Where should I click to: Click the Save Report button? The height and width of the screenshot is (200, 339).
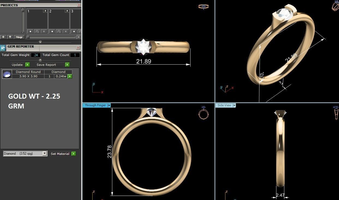50,65
